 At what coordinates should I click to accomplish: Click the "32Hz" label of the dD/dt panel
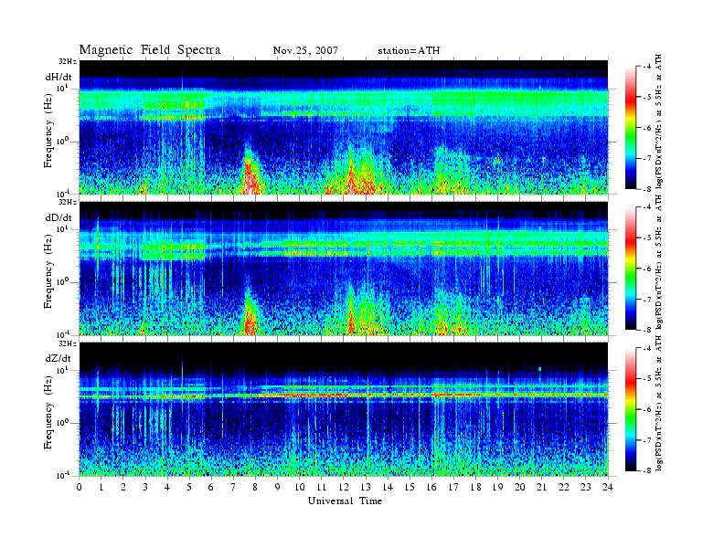tap(68, 202)
